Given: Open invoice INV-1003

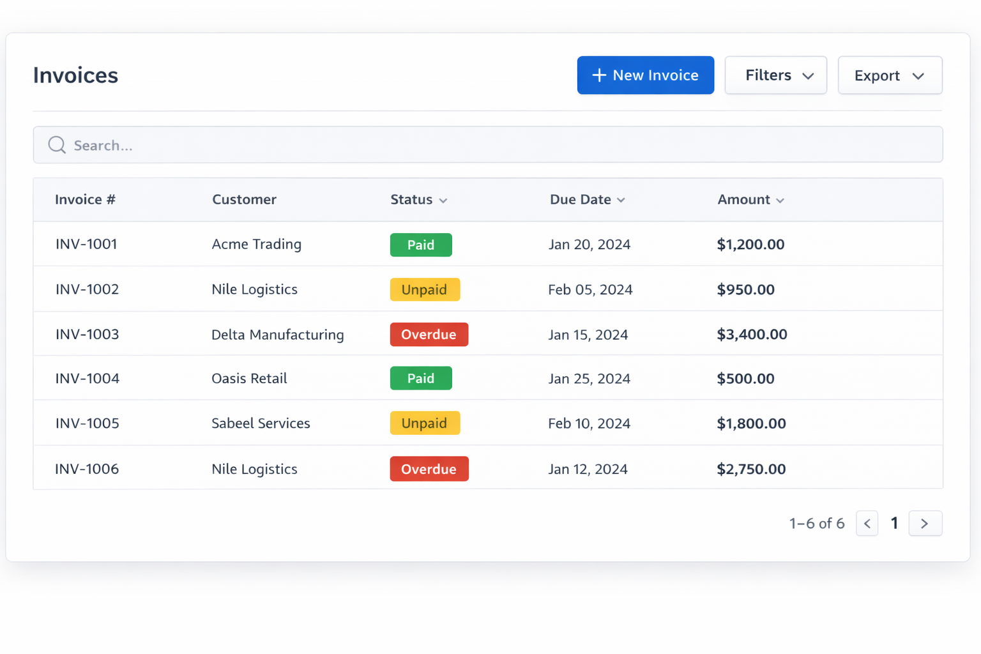Looking at the screenshot, I should 87,334.
